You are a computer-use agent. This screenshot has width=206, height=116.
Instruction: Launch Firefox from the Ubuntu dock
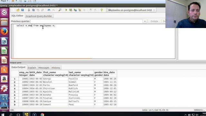4,32
